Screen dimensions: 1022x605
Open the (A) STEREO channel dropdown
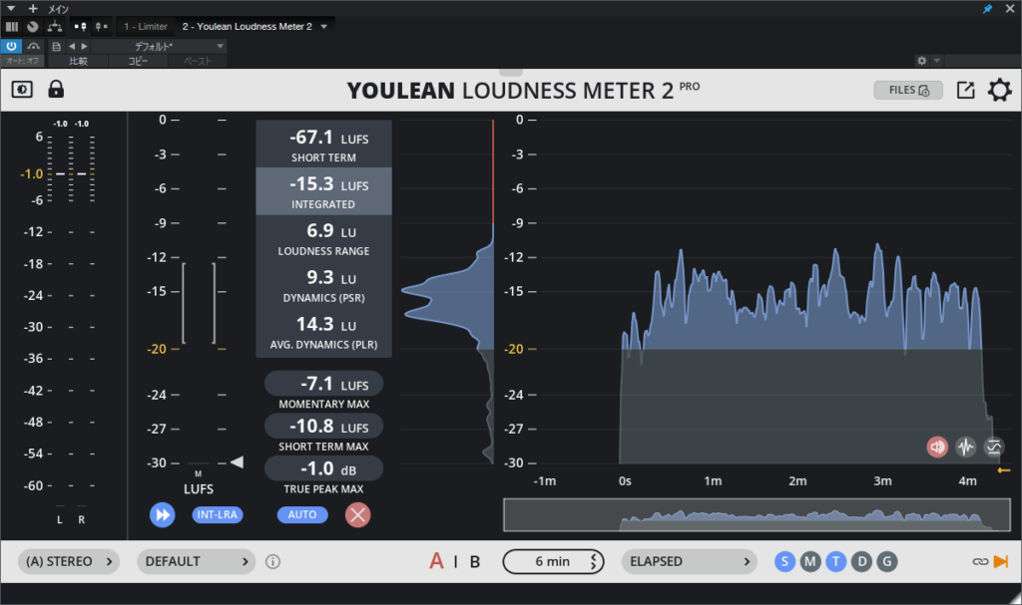[69, 561]
